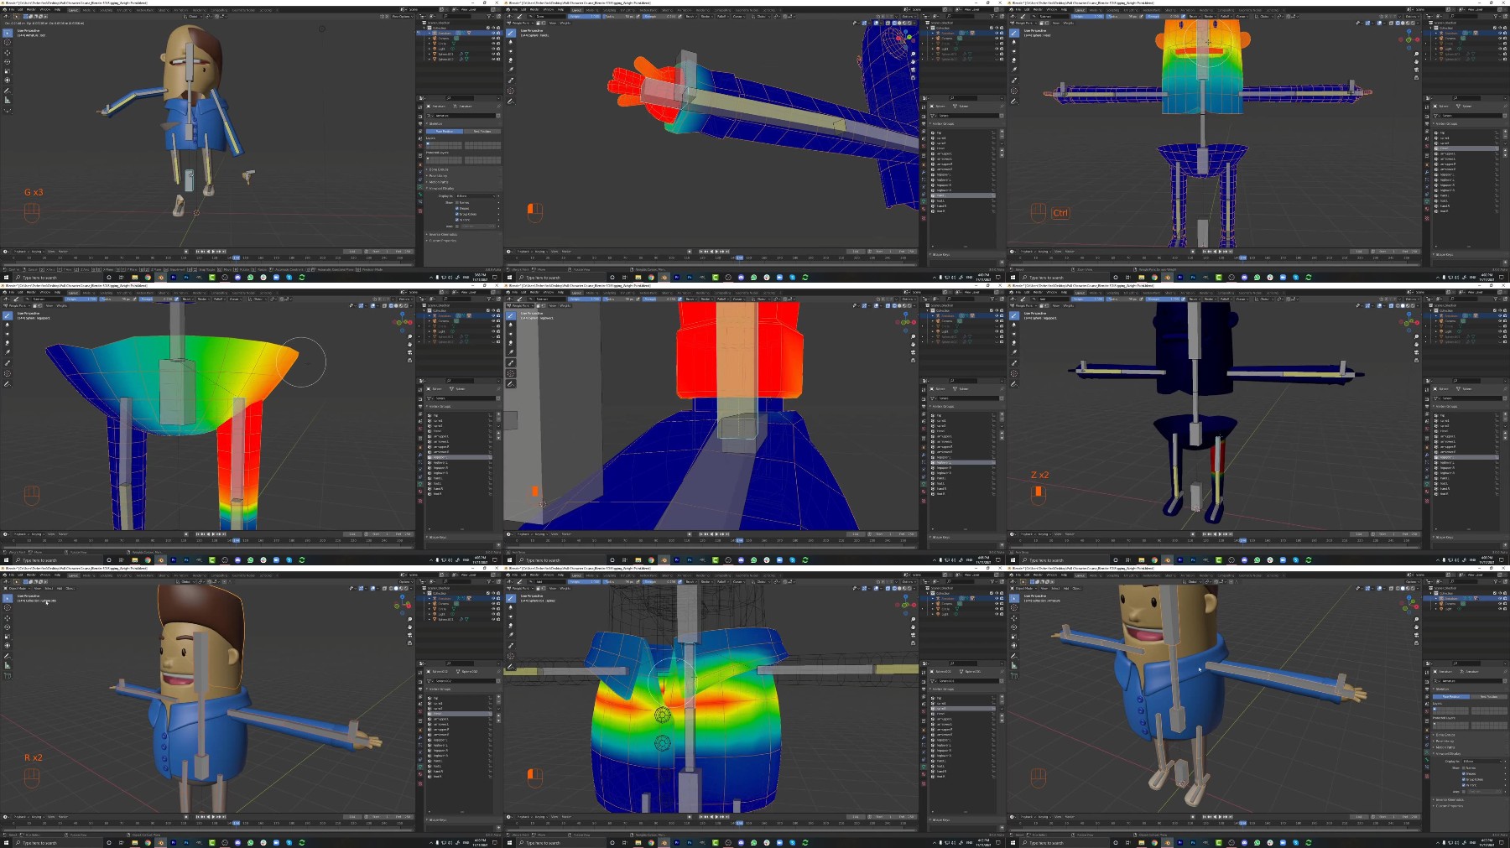Select the Rotate tool in the G x3 frame
The image size is (1510, 848).
[8, 62]
